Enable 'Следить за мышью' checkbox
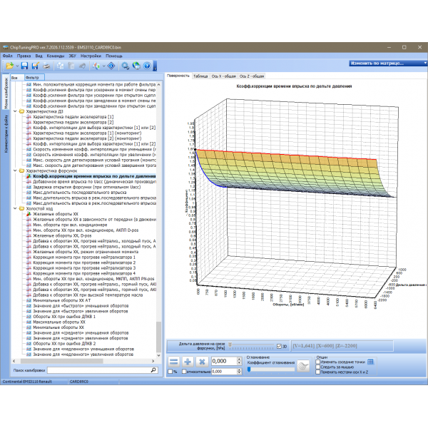 (x=318, y=367)
